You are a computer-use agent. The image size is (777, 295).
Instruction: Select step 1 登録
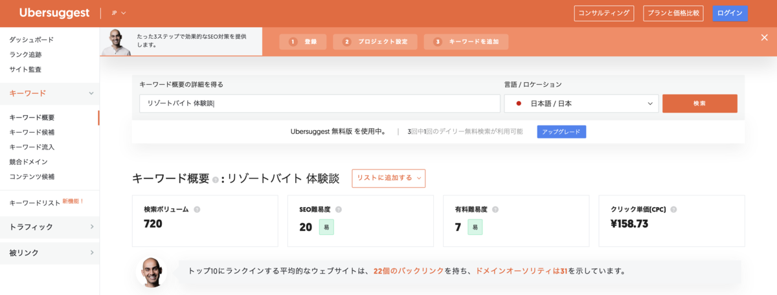pos(303,41)
